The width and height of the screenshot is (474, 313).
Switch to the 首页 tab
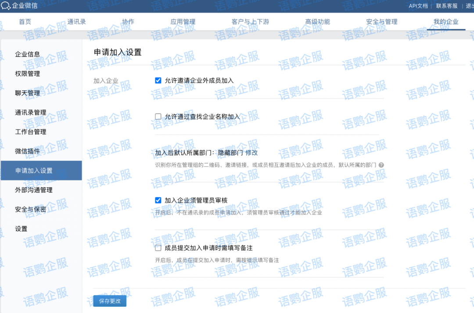click(x=25, y=22)
